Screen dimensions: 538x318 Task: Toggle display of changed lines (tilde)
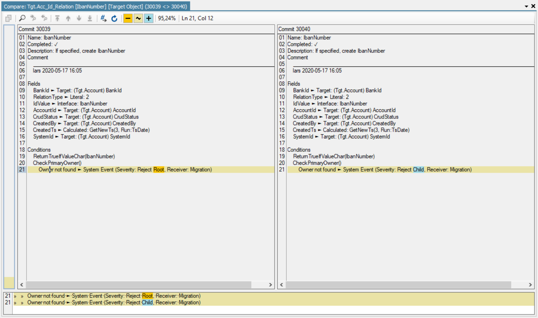point(138,18)
